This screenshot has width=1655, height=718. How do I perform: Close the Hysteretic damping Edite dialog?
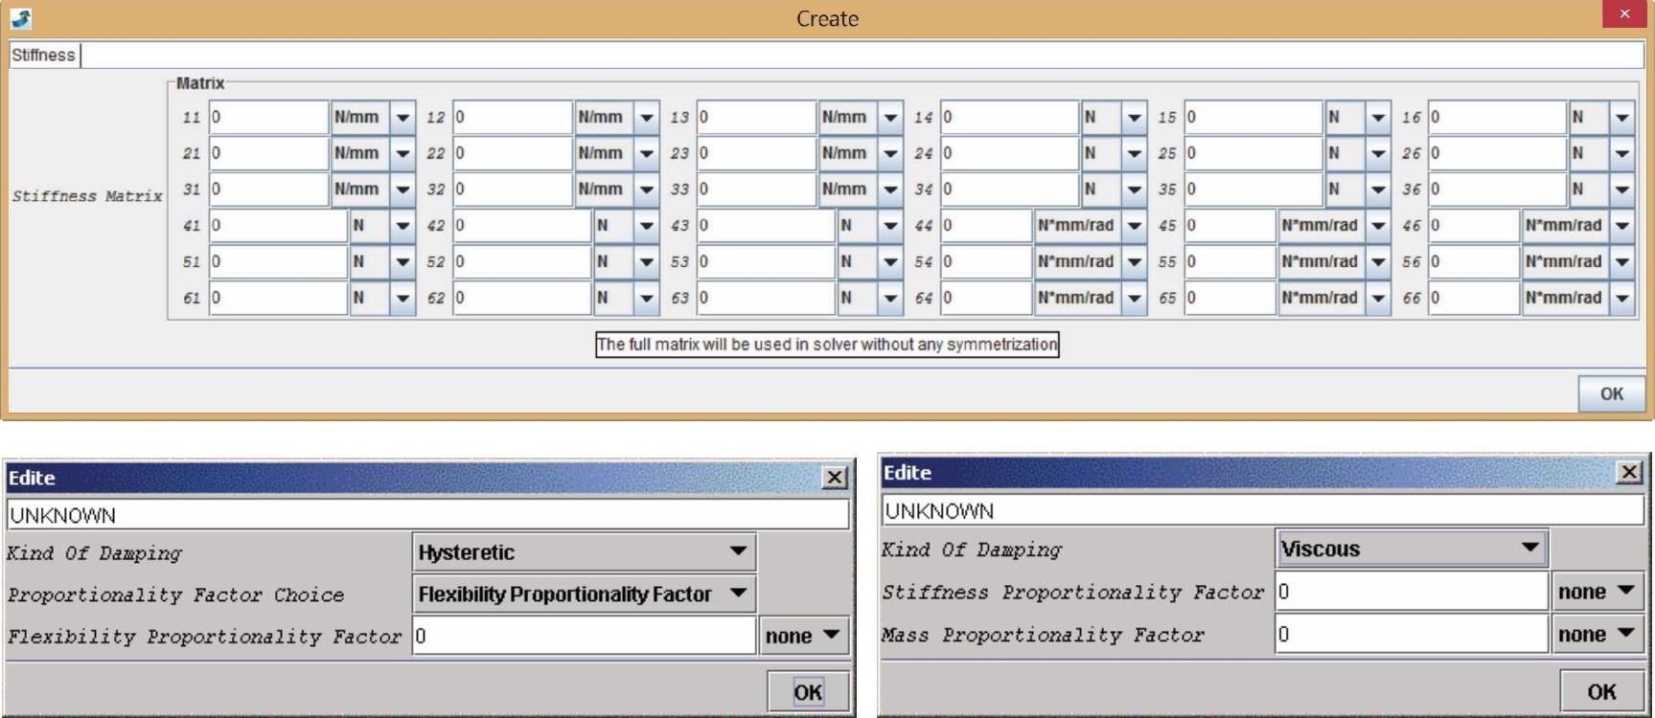click(x=835, y=477)
